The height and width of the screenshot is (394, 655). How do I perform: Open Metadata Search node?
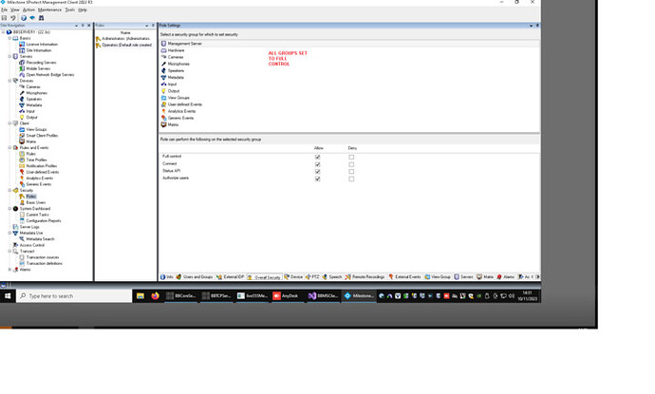pos(40,239)
